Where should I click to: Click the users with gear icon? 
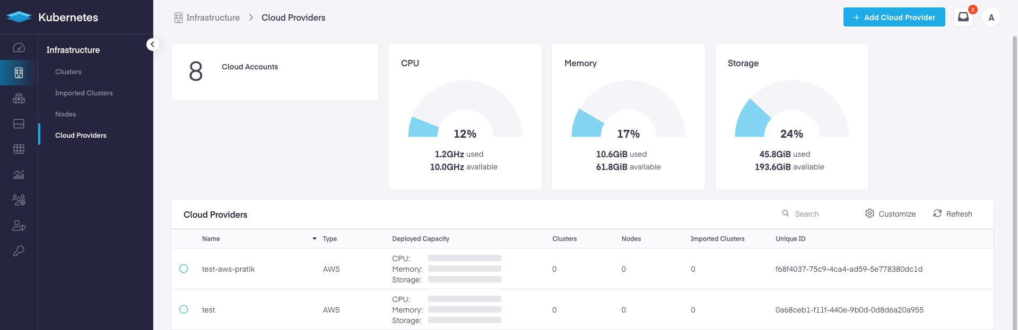click(19, 200)
